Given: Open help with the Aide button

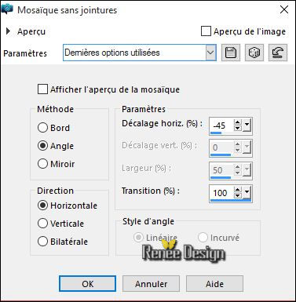Looking at the screenshot, I should pos(214,284).
